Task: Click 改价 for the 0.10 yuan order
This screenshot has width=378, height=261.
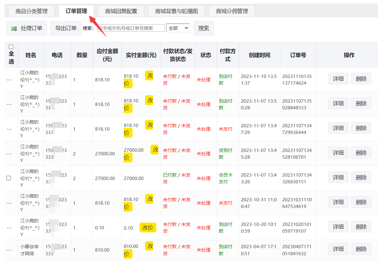Action: click(x=148, y=227)
